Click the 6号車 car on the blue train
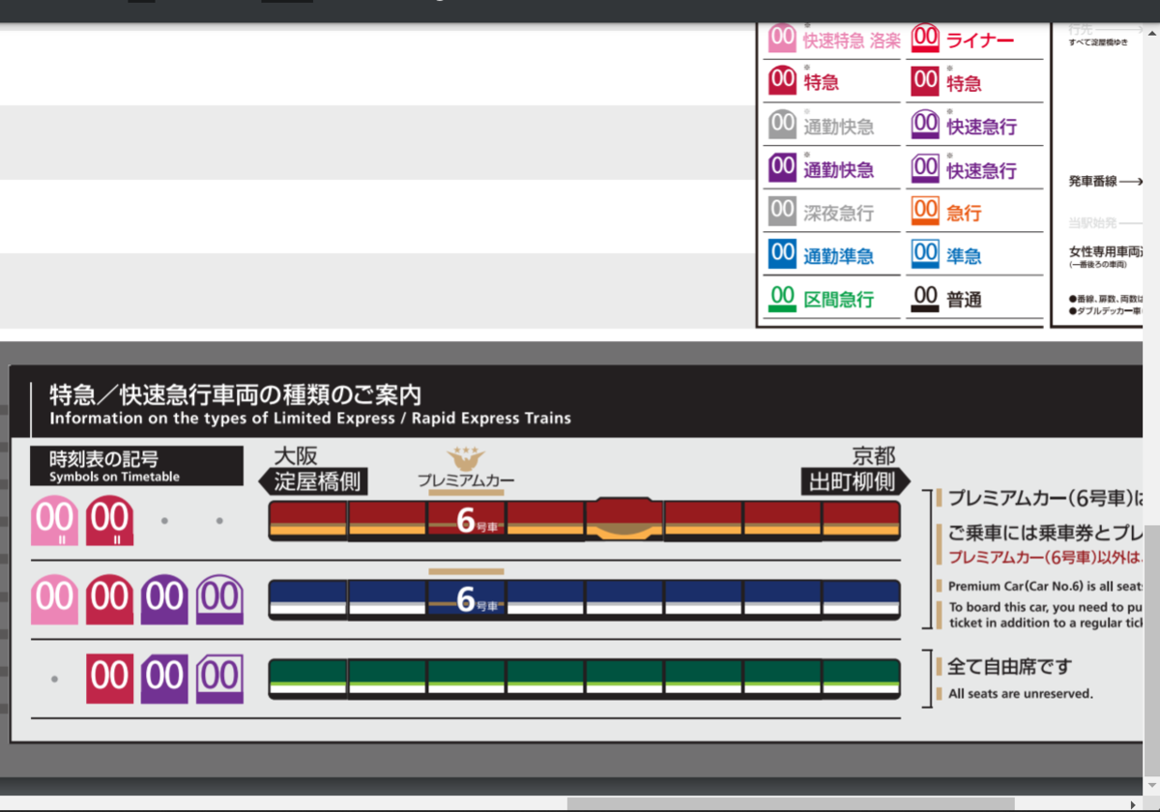Image resolution: width=1160 pixels, height=812 pixels. (466, 599)
